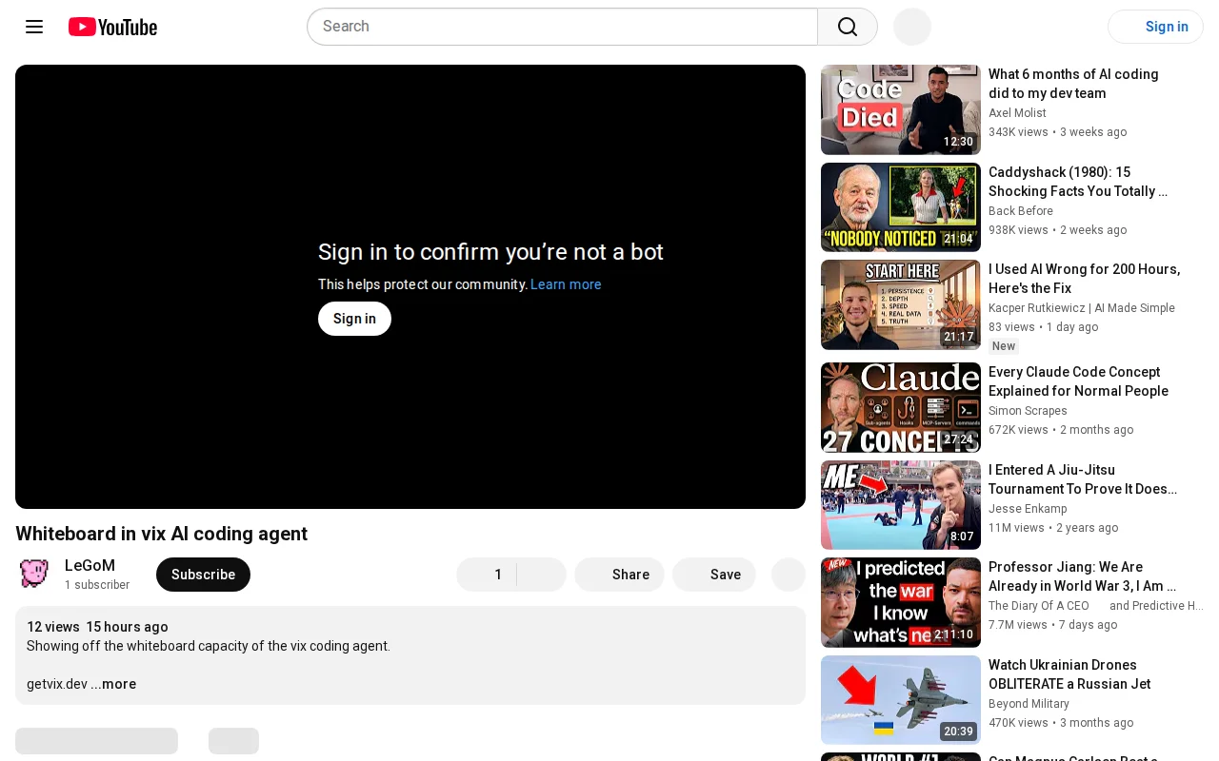Click the search magnifier button
The width and height of the screenshot is (1219, 761).
click(848, 27)
